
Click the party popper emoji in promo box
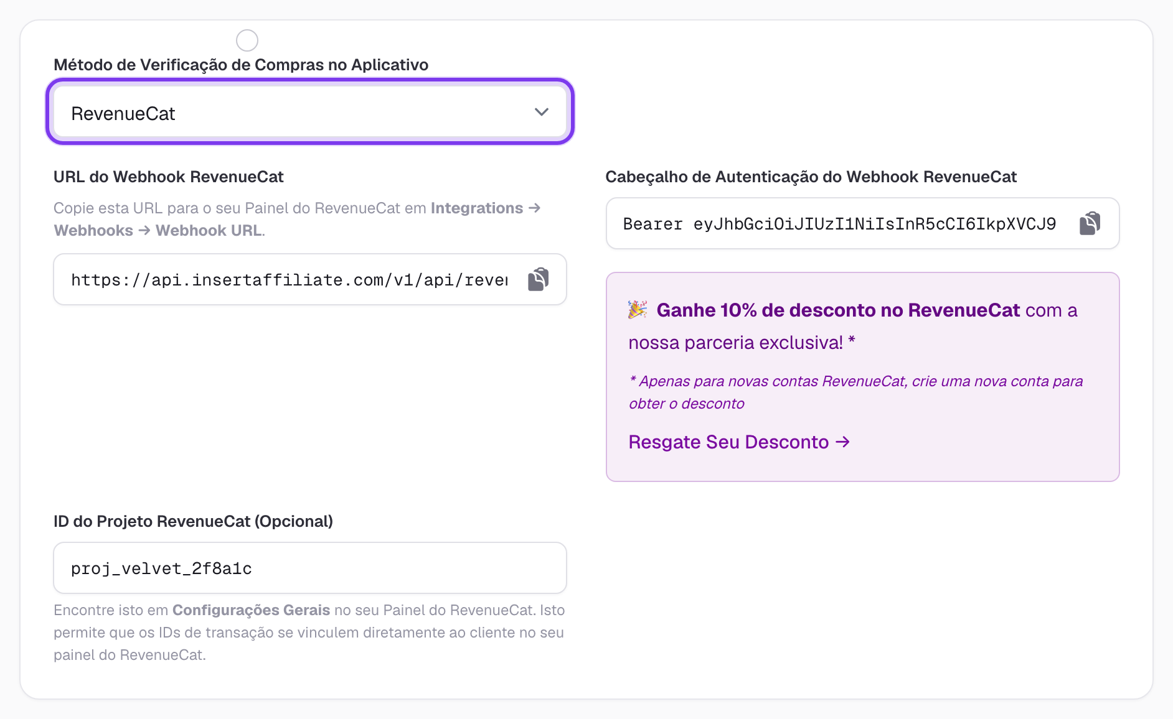pyautogui.click(x=638, y=310)
